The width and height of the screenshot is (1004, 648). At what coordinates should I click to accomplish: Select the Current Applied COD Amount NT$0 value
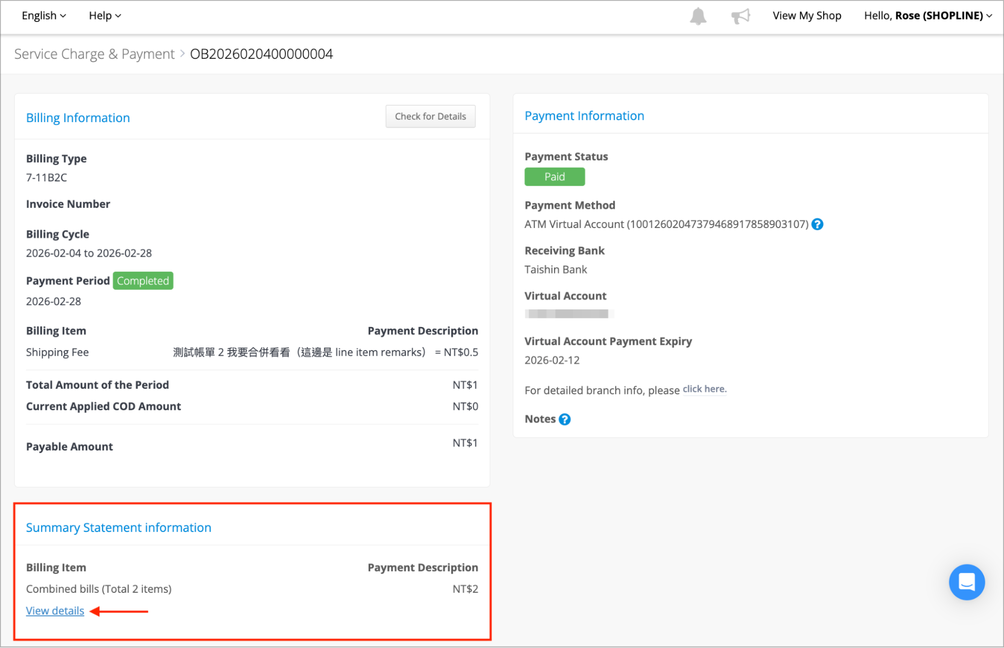click(465, 406)
